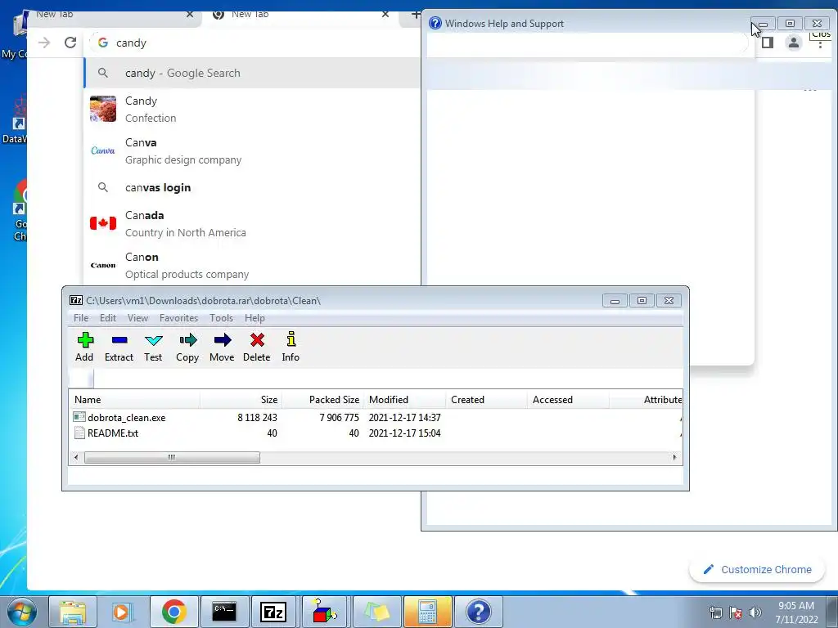Open the Help menu in 7-Zip

(255, 318)
